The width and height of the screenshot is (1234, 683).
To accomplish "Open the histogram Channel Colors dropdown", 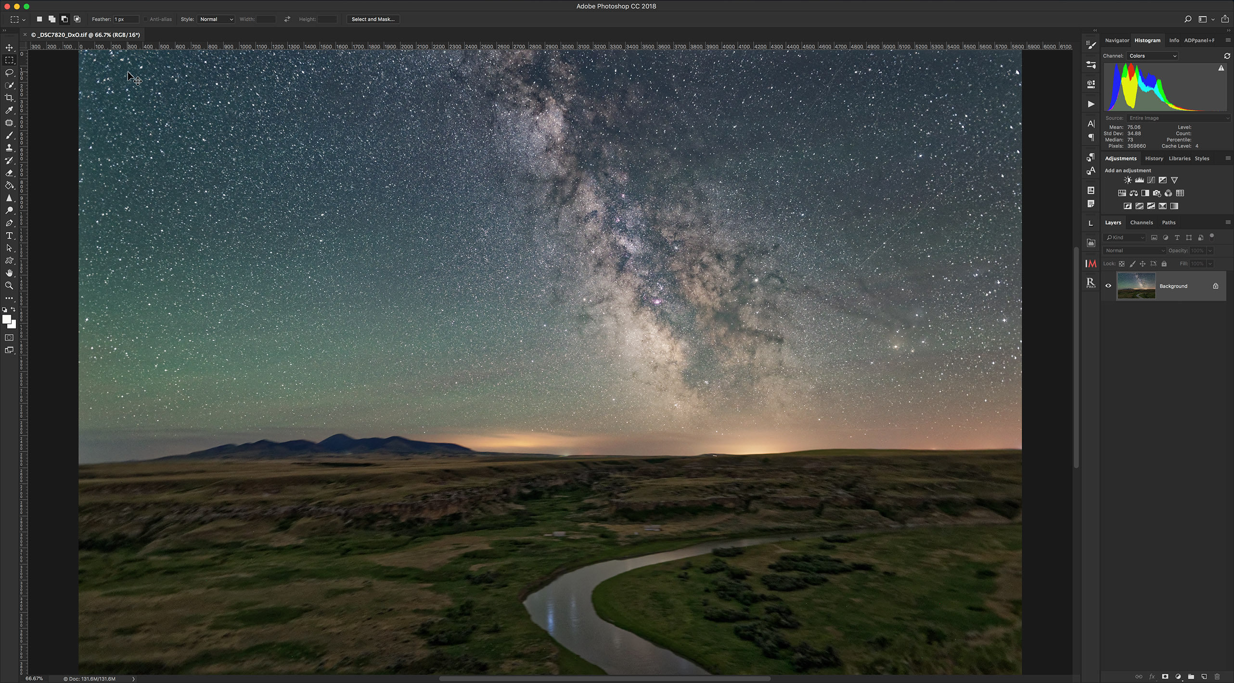I will (1152, 56).
